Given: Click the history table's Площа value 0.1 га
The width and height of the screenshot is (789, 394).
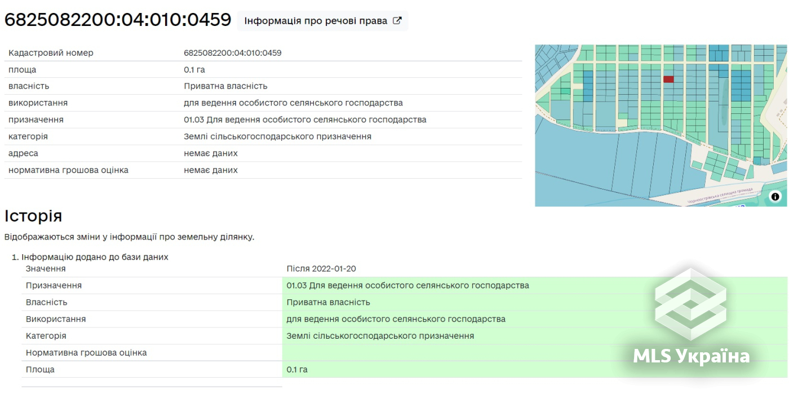Looking at the screenshot, I should pos(297,370).
